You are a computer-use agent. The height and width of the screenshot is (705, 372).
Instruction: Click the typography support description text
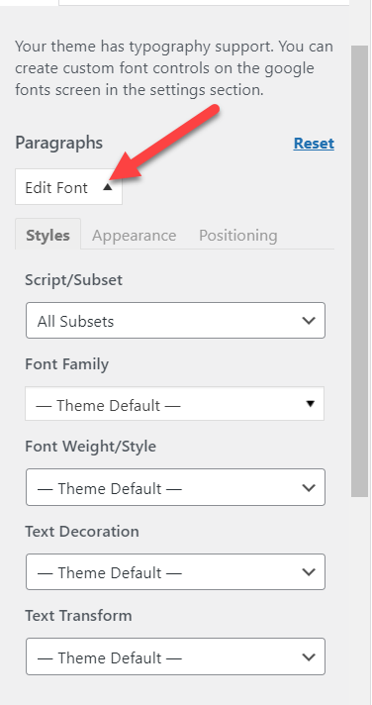point(174,68)
